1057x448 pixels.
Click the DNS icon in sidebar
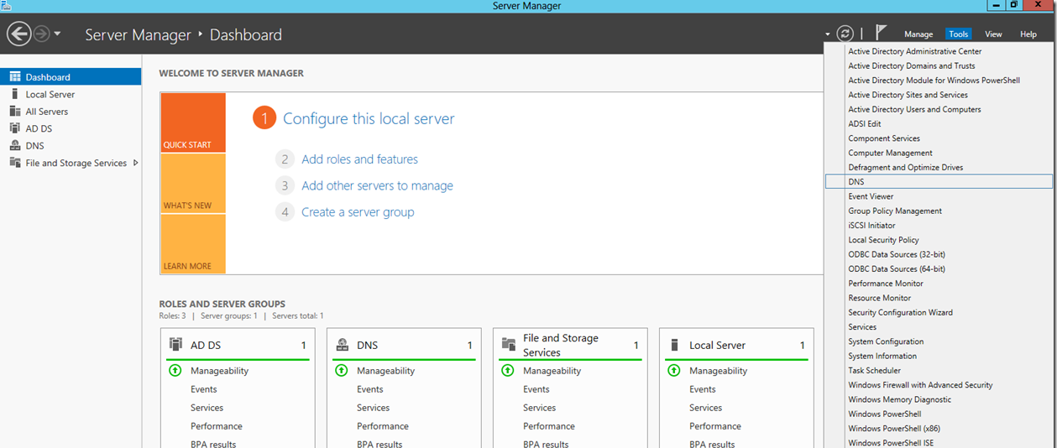click(15, 146)
